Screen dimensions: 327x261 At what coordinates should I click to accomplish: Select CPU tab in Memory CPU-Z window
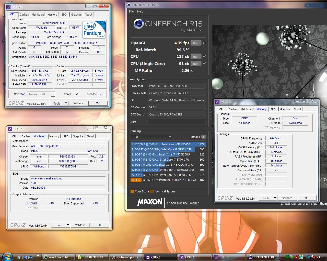[222, 109]
